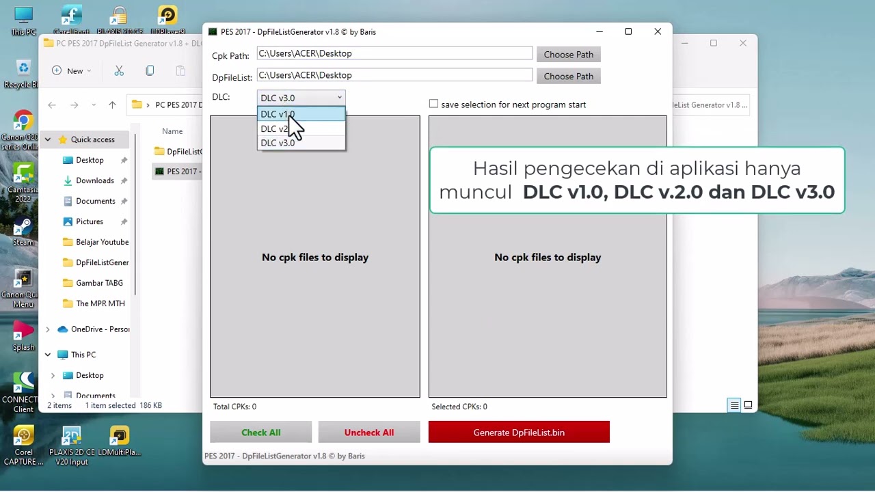Screen dimensions: 875x492
Task: Click Choose Path for Cpk Path
Action: tap(568, 55)
